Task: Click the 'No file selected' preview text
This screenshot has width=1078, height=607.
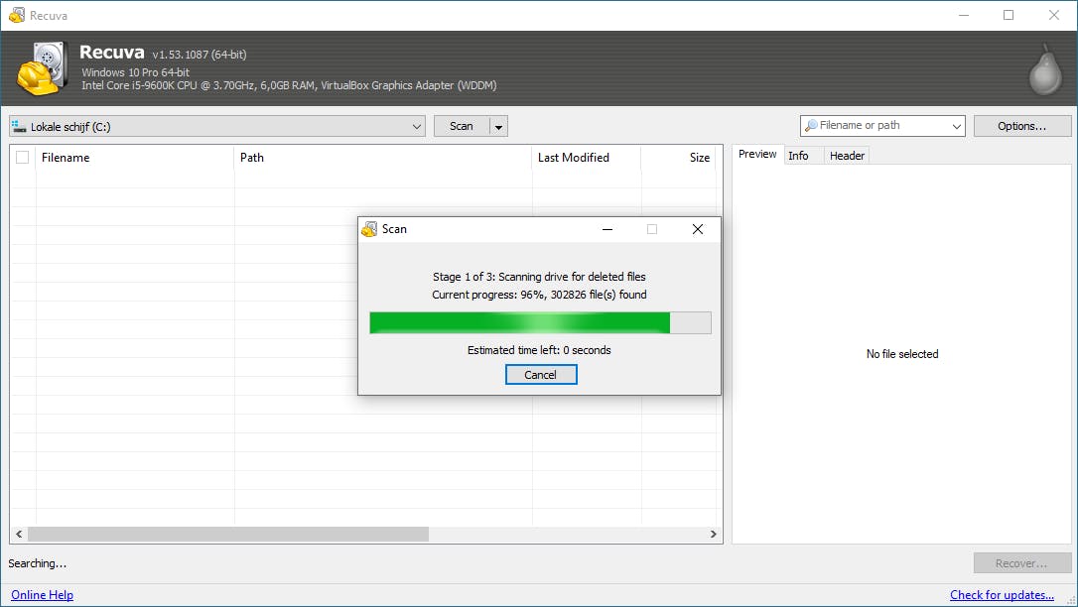Action: [902, 354]
